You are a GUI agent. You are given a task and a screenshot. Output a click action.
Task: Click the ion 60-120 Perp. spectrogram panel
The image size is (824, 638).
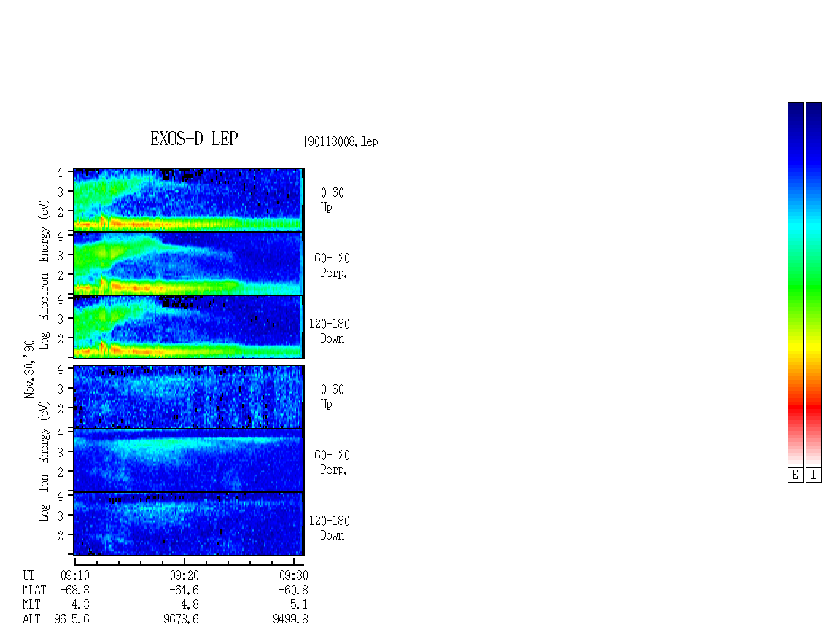(189, 460)
